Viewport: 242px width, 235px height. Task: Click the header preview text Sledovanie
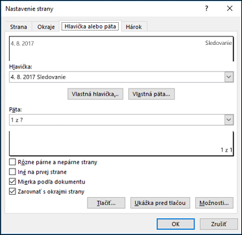[x=219, y=43]
